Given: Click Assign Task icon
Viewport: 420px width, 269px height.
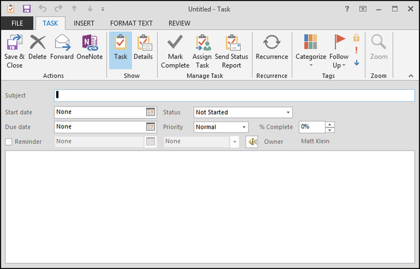Looking at the screenshot, I should click(202, 51).
